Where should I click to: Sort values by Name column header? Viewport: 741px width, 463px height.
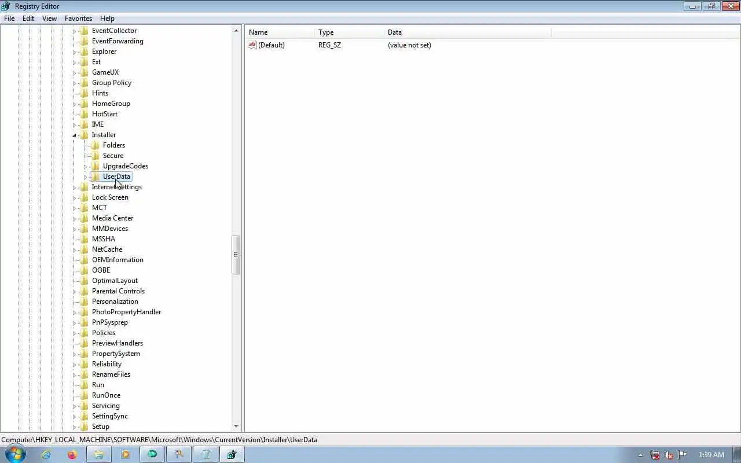[280, 32]
